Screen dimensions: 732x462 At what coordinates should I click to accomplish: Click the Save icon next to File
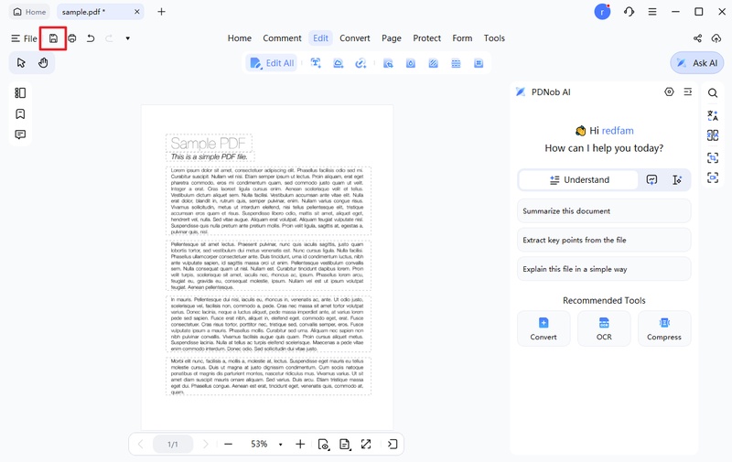(x=53, y=38)
